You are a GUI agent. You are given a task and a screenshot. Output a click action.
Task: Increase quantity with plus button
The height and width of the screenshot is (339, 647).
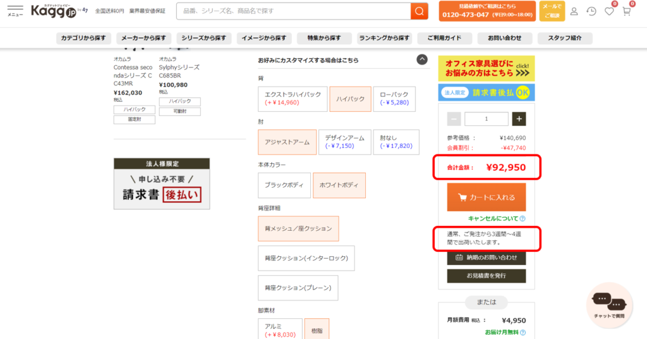click(519, 119)
